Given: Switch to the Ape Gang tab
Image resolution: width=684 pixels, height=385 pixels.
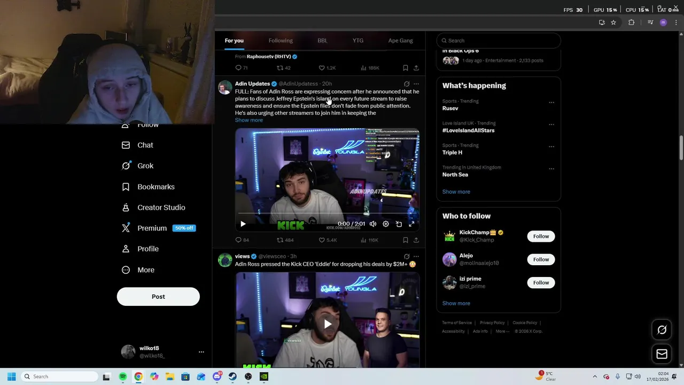Looking at the screenshot, I should tap(400, 41).
